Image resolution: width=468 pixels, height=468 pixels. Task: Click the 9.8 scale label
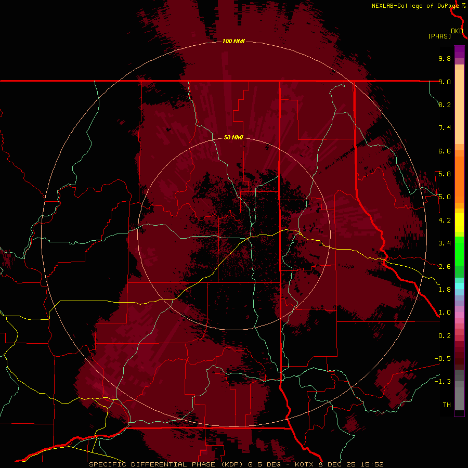click(445, 58)
